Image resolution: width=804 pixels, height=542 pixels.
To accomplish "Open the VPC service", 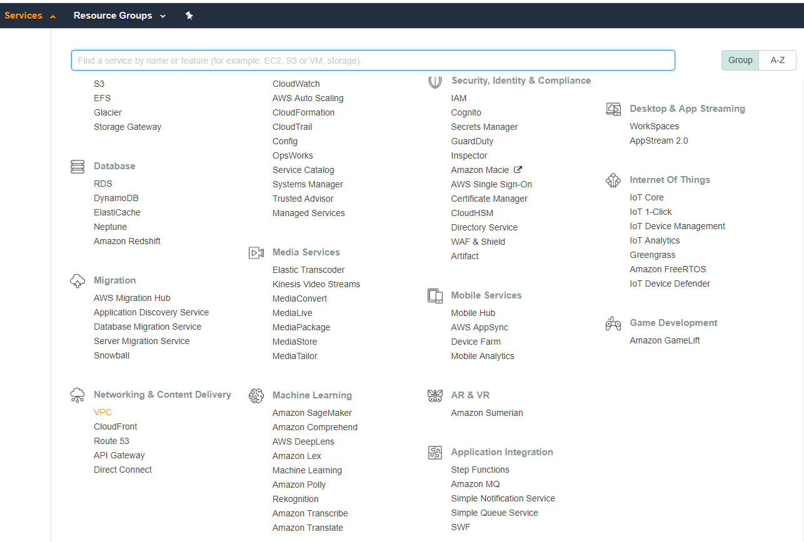I will (x=103, y=412).
